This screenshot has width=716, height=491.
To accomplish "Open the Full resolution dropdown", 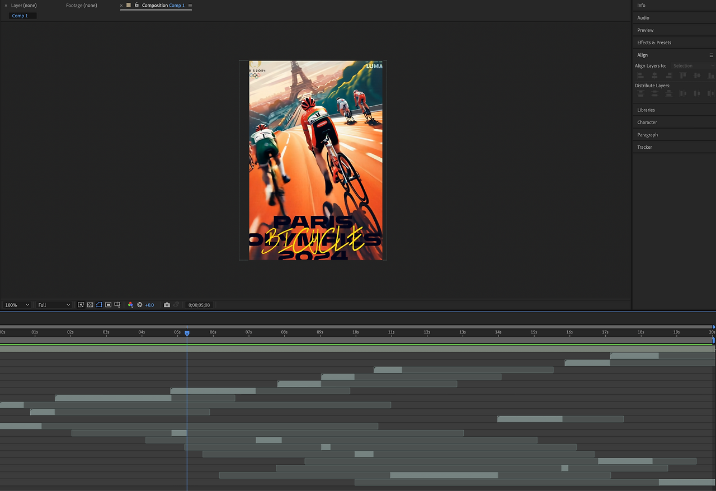I will click(54, 305).
